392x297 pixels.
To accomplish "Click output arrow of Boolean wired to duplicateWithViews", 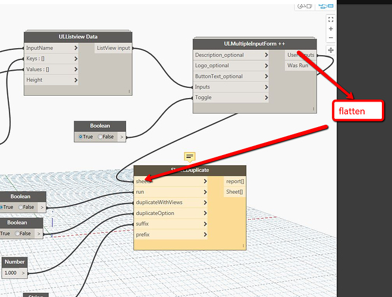I will coord(39,233).
